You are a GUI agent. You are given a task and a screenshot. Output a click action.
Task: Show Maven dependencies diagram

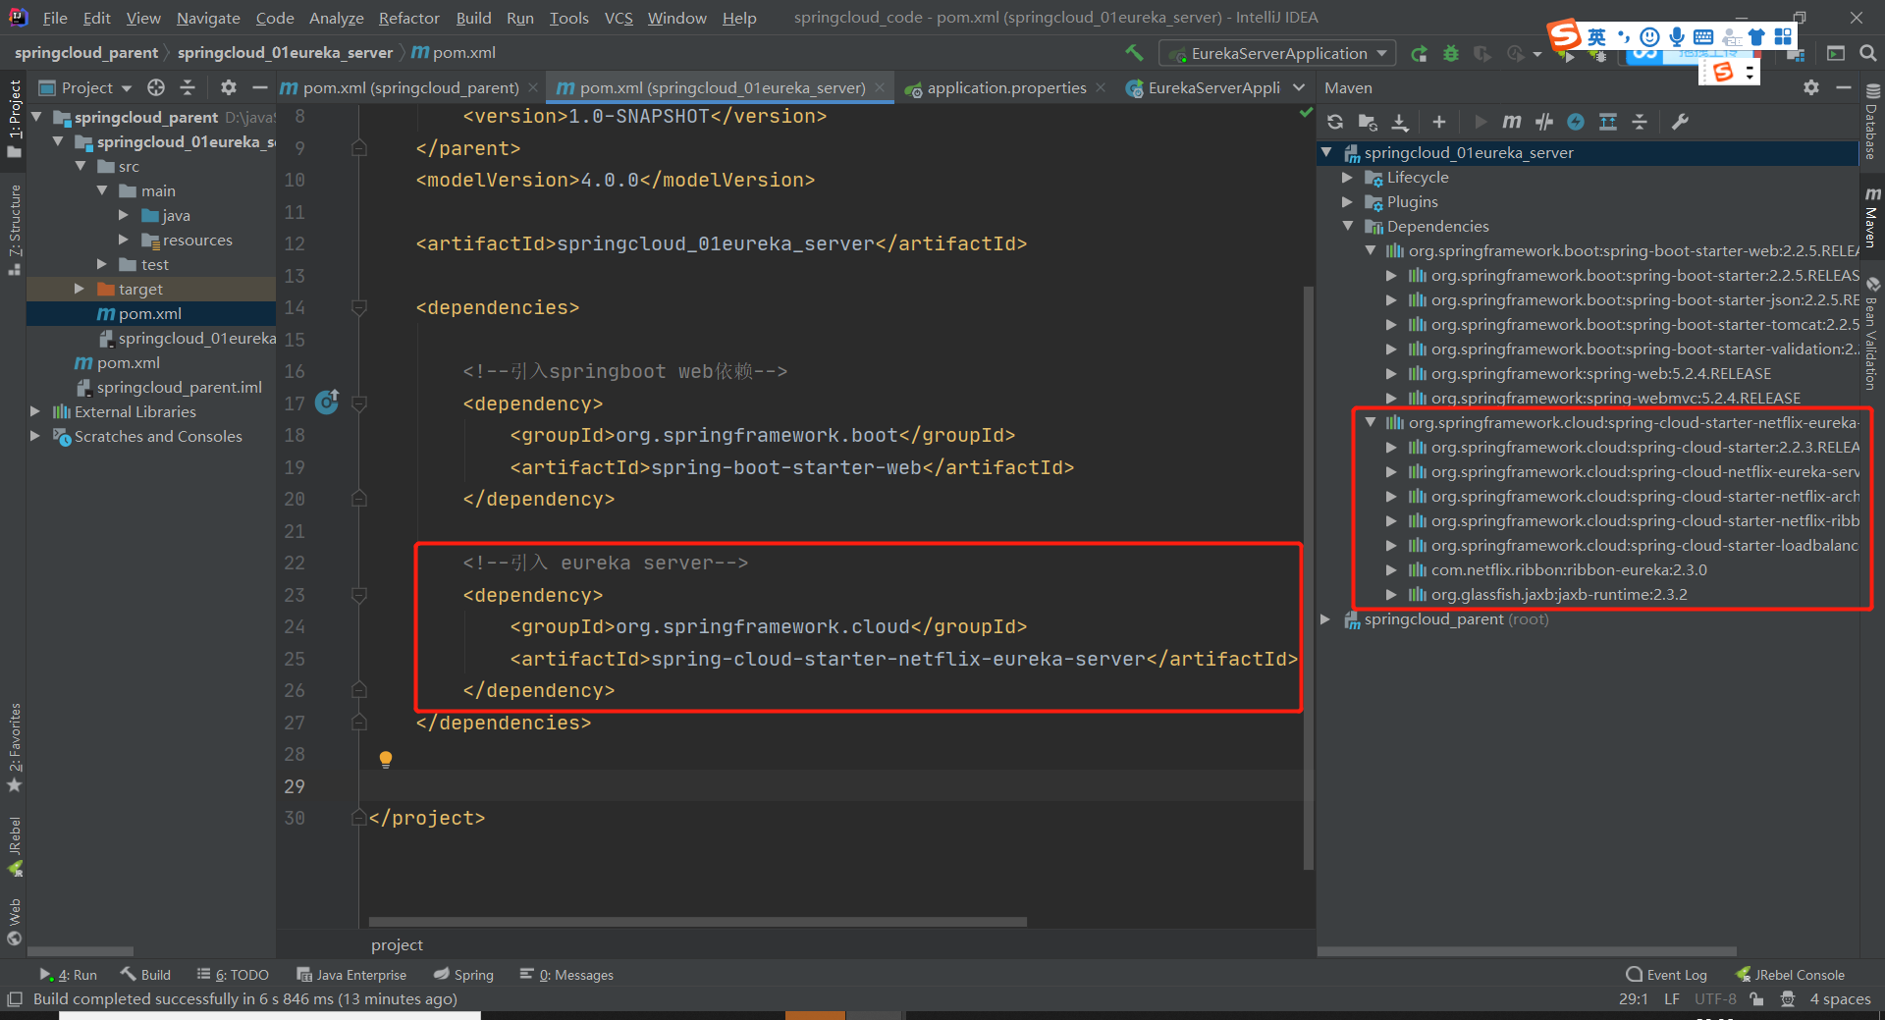point(1608,122)
